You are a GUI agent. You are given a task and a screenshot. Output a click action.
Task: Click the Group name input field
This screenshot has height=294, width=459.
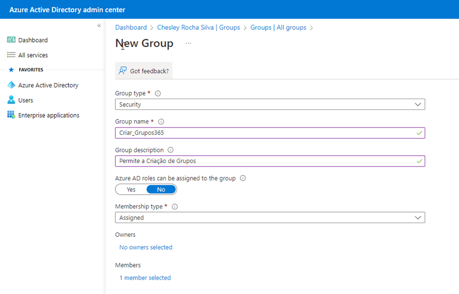click(264, 133)
